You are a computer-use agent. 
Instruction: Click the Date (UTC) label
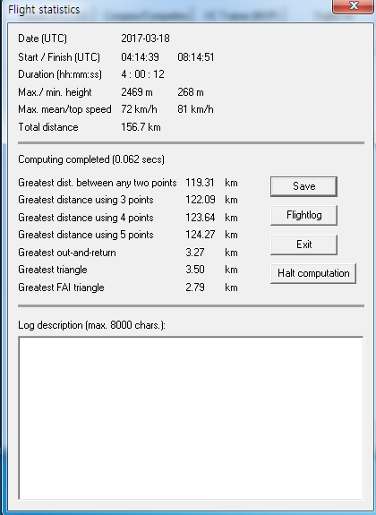[42, 39]
